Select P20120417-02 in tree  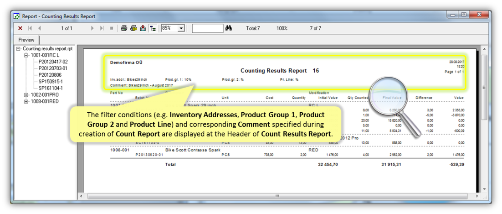click(x=53, y=62)
